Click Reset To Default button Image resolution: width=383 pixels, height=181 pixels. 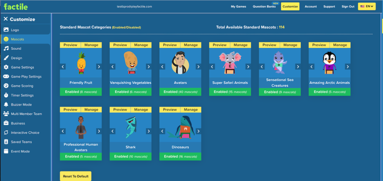pyautogui.click(x=75, y=176)
